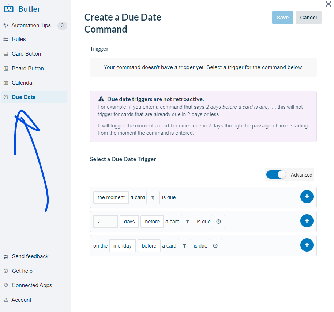Open card filter in 'on the monday' trigger row
Viewport: 334px width, 312px height.
click(x=184, y=246)
